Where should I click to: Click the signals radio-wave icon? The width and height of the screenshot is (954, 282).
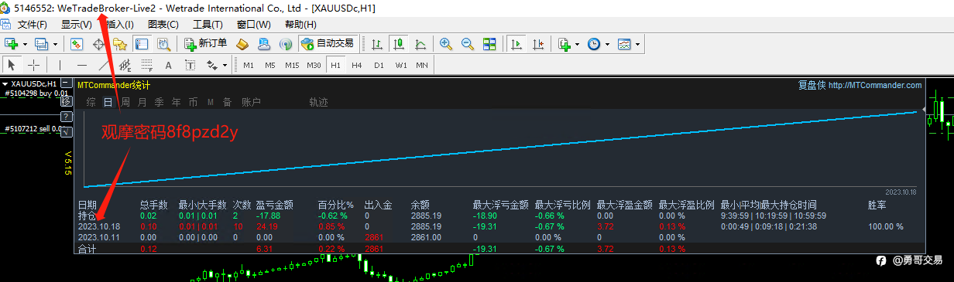pos(285,44)
